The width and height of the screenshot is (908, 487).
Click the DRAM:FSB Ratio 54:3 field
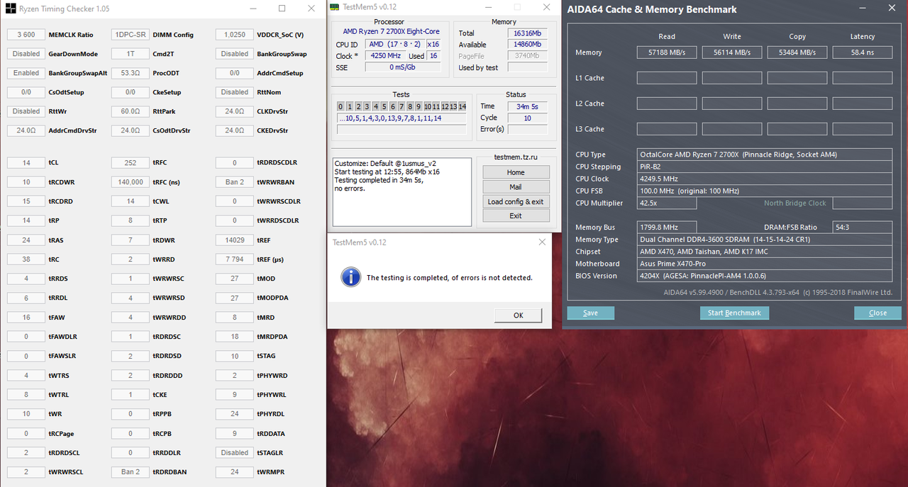[x=863, y=228]
